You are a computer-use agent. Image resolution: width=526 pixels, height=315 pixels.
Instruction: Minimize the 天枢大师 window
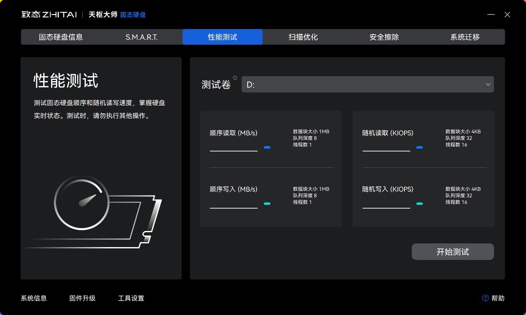491,14
